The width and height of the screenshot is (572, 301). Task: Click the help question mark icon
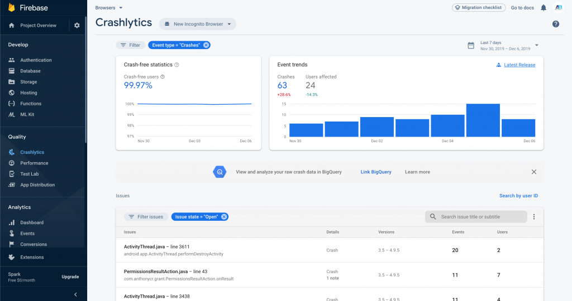pos(556,24)
